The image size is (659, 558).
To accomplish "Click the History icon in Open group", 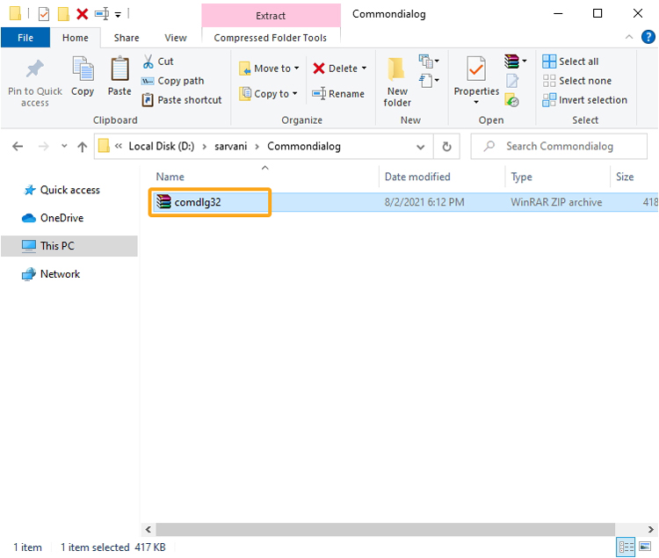I will pos(512,100).
